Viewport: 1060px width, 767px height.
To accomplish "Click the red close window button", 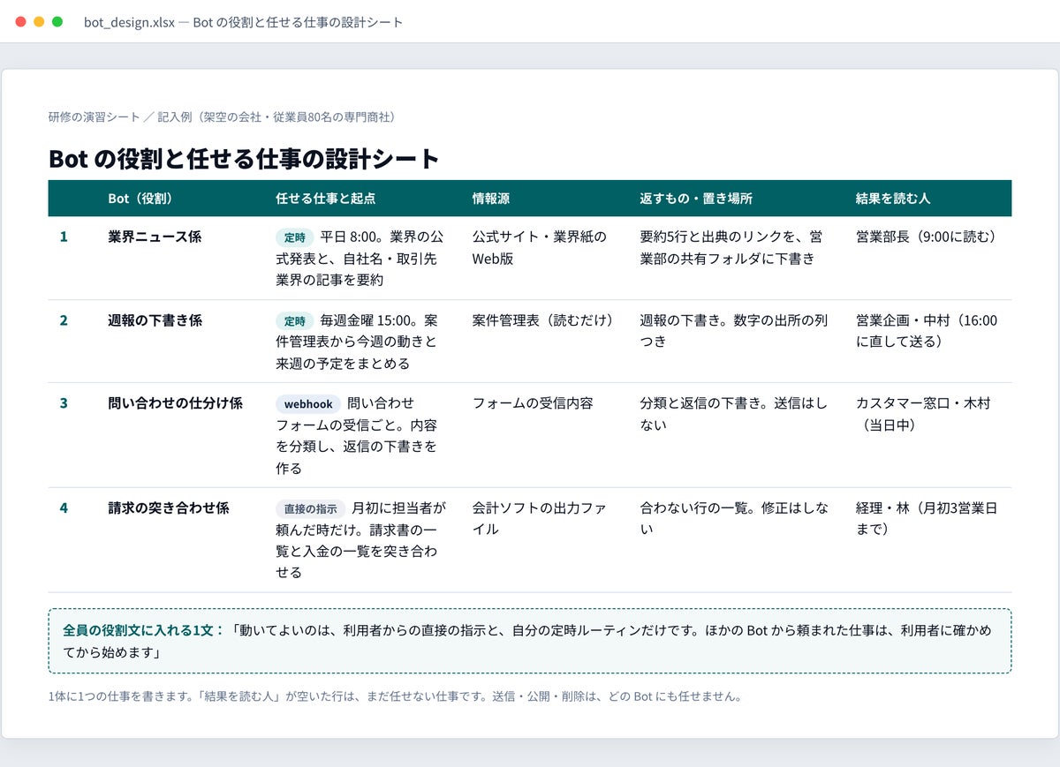I will [21, 21].
